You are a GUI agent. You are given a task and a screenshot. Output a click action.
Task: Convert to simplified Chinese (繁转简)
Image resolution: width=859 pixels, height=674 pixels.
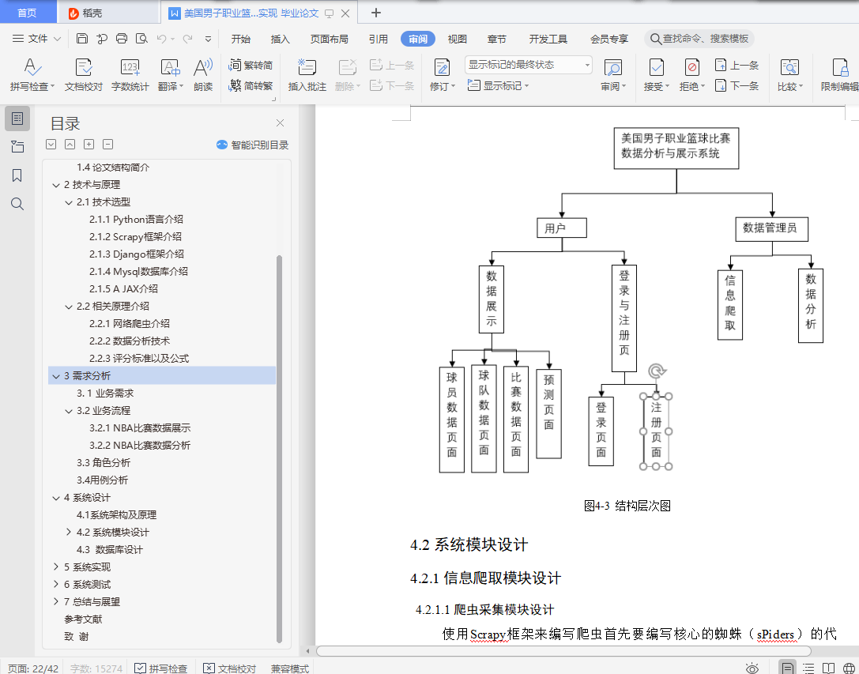(251, 65)
